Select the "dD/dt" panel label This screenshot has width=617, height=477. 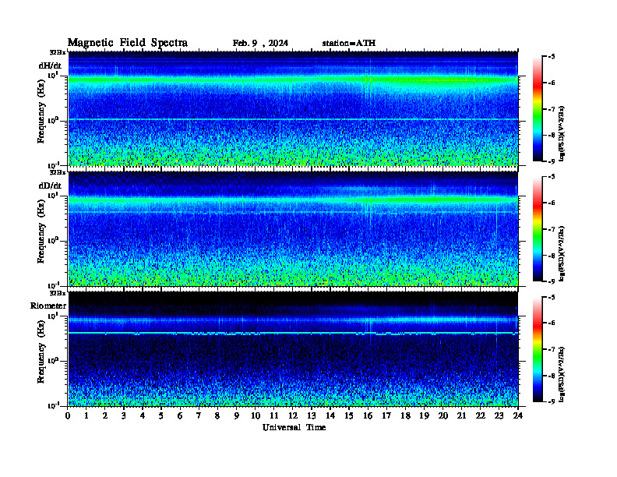point(50,185)
